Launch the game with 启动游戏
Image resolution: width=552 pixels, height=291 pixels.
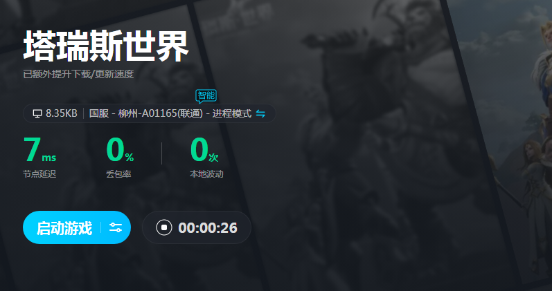pos(64,228)
